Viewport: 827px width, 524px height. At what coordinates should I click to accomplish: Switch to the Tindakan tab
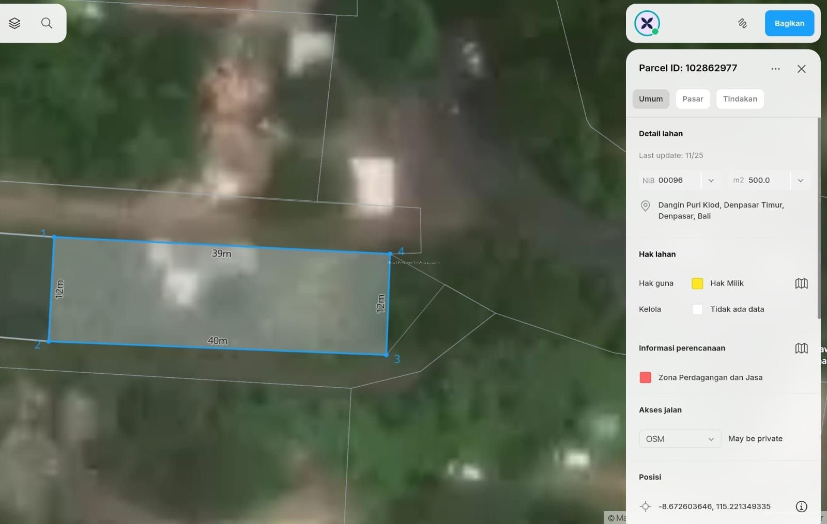pyautogui.click(x=740, y=99)
